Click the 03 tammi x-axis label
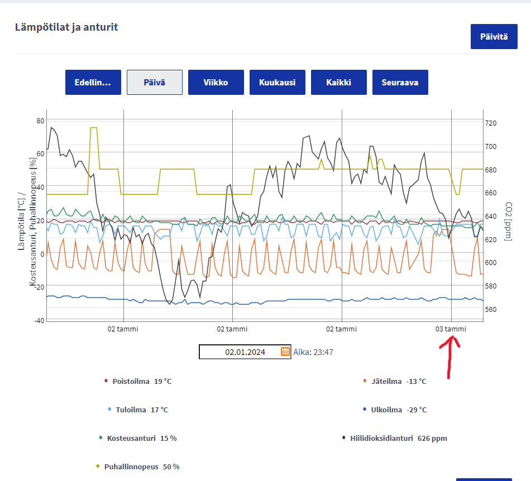Viewport: 531px width, 481px height. coord(450,329)
